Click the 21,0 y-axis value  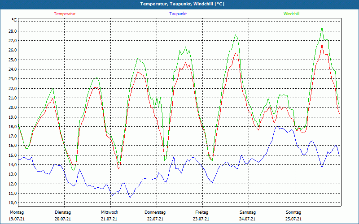click(13, 98)
